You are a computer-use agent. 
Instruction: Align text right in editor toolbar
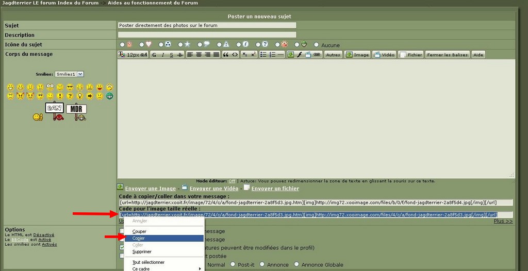tap(207, 55)
